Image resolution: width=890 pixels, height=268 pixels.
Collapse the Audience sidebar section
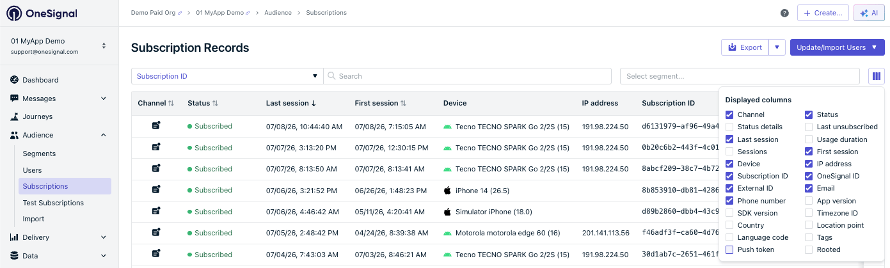tap(104, 135)
